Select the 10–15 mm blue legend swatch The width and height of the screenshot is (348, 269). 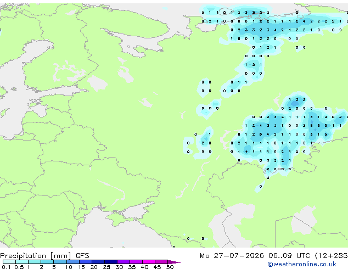click(73, 262)
